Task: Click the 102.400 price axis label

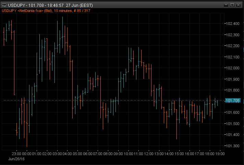Action: (232, 24)
